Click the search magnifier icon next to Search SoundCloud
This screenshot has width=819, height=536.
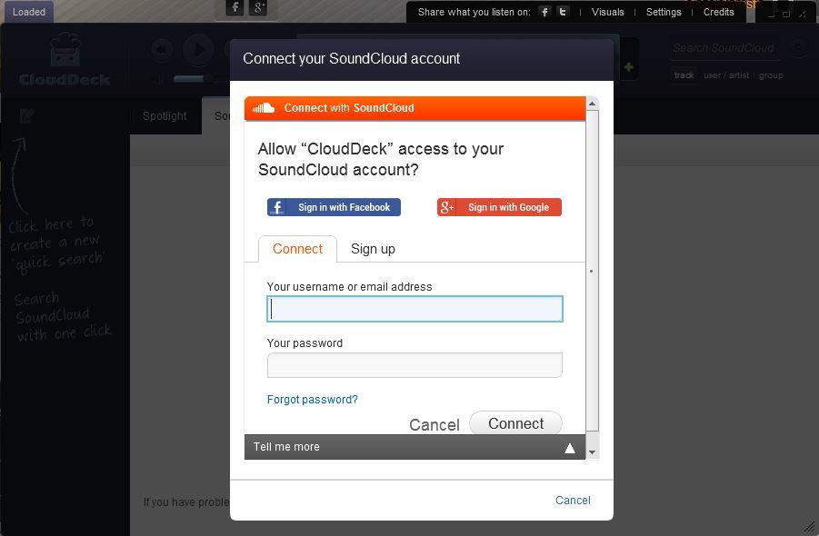[x=797, y=48]
